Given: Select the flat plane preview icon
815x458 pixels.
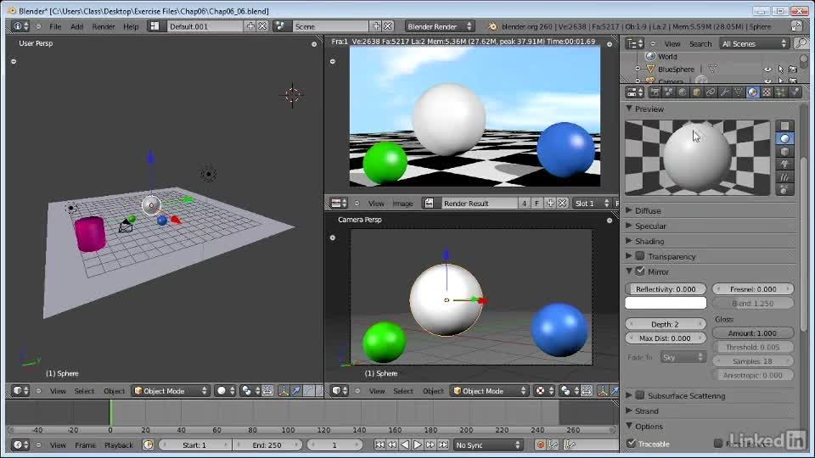Looking at the screenshot, I should 785,126.
